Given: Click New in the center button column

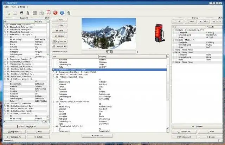Looking at the screenshot, I should coord(59,20).
